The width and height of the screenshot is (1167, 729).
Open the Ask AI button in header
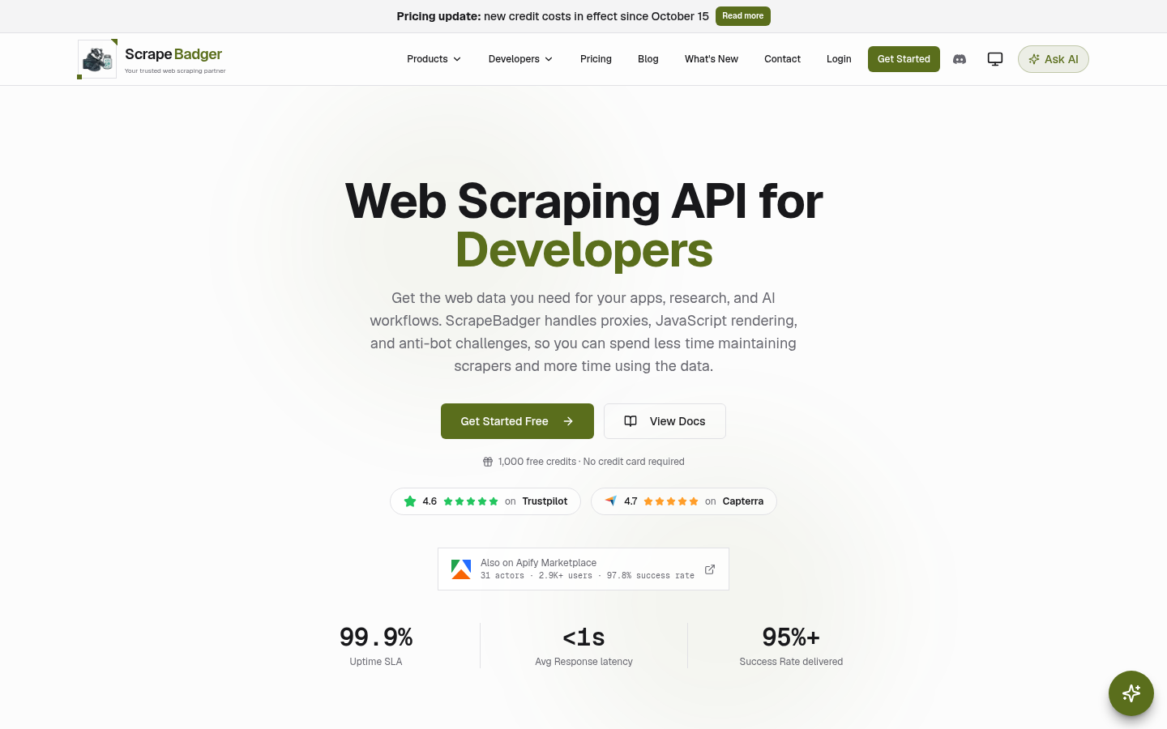(1054, 59)
